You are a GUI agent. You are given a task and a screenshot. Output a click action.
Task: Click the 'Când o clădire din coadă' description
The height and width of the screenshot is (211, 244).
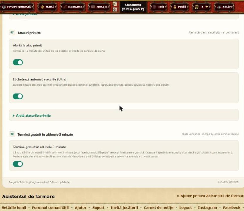click(x=123, y=154)
